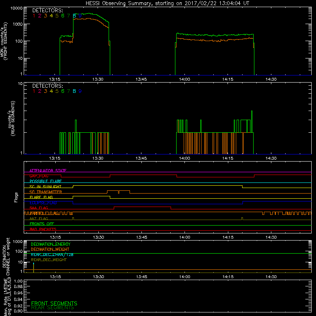This screenshot has width=316, height=316.
Task: Click the SC_TRANSMITTER flag label
Action: pyautogui.click(x=46, y=192)
